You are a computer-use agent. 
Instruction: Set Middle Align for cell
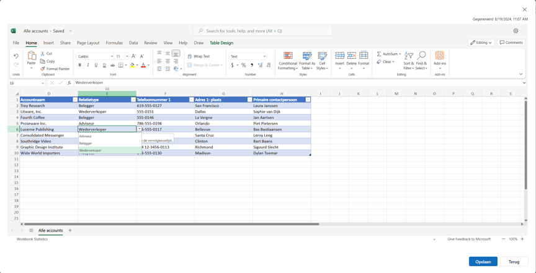[167, 53]
